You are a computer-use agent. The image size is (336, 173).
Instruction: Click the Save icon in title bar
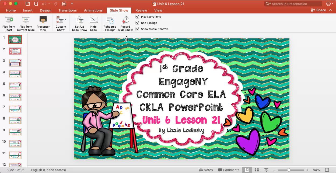[36, 4]
